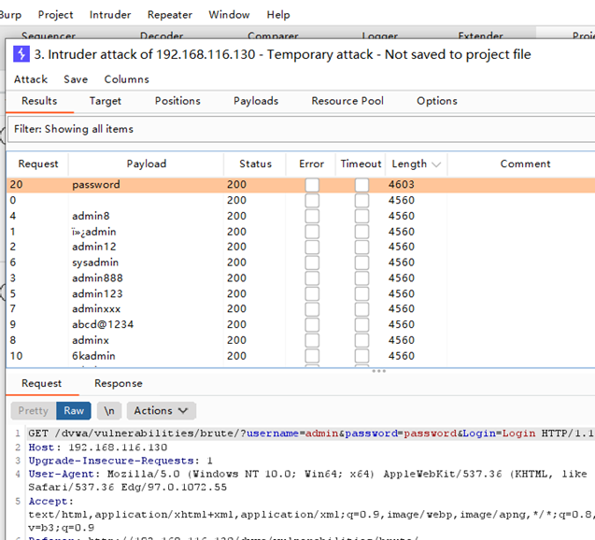Toggle Length column sort arrow

436,164
